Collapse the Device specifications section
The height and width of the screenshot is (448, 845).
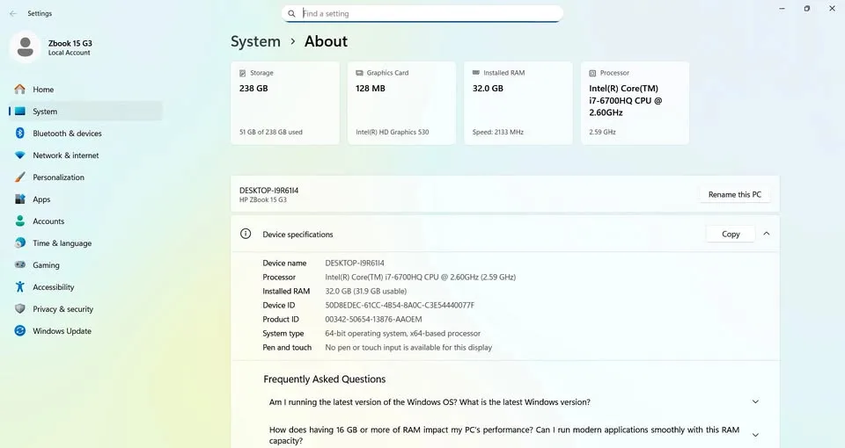tap(766, 234)
